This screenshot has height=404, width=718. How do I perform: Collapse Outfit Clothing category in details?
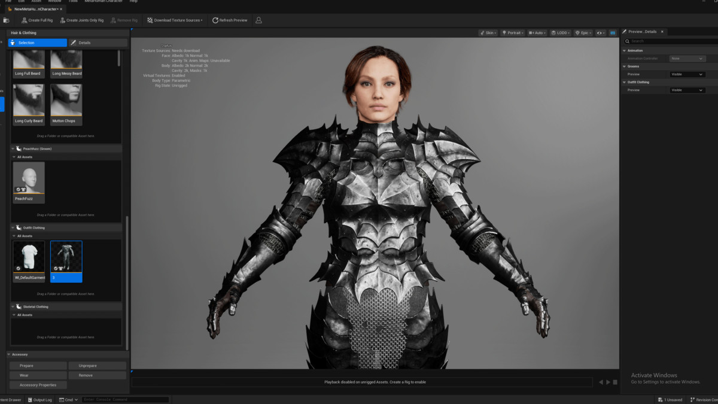[624, 82]
